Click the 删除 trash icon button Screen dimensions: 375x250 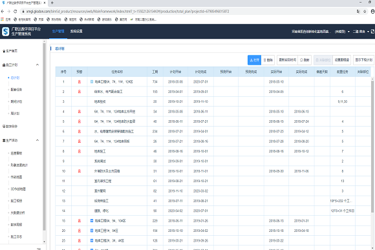point(268,60)
